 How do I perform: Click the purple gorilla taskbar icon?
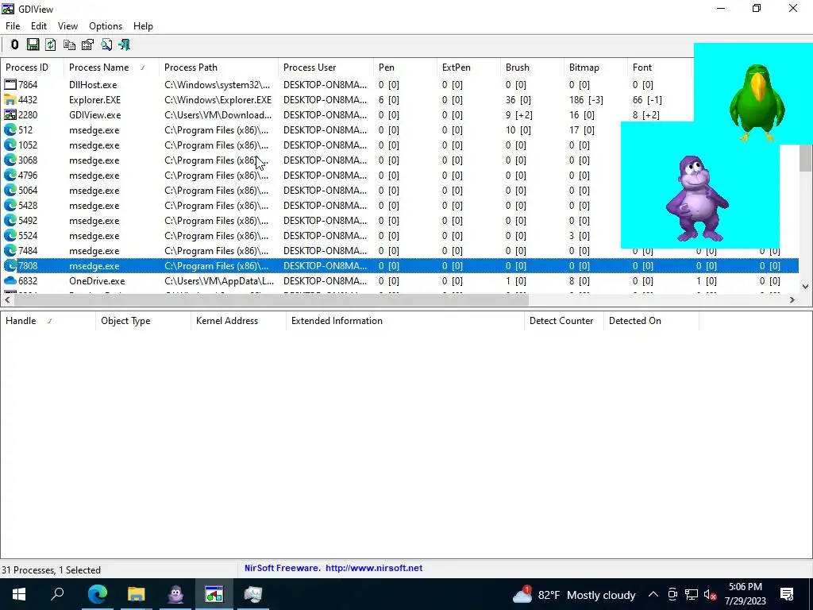pos(175,594)
